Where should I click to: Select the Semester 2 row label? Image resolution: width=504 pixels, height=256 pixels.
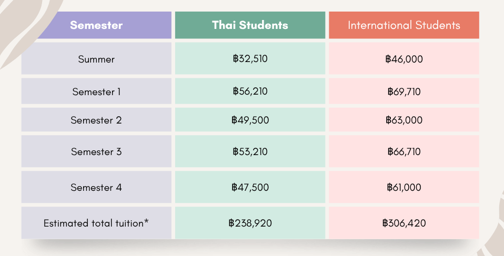click(x=96, y=120)
